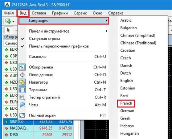Choose Bulgarian language
This screenshot has height=139, width=172.
(128, 28)
